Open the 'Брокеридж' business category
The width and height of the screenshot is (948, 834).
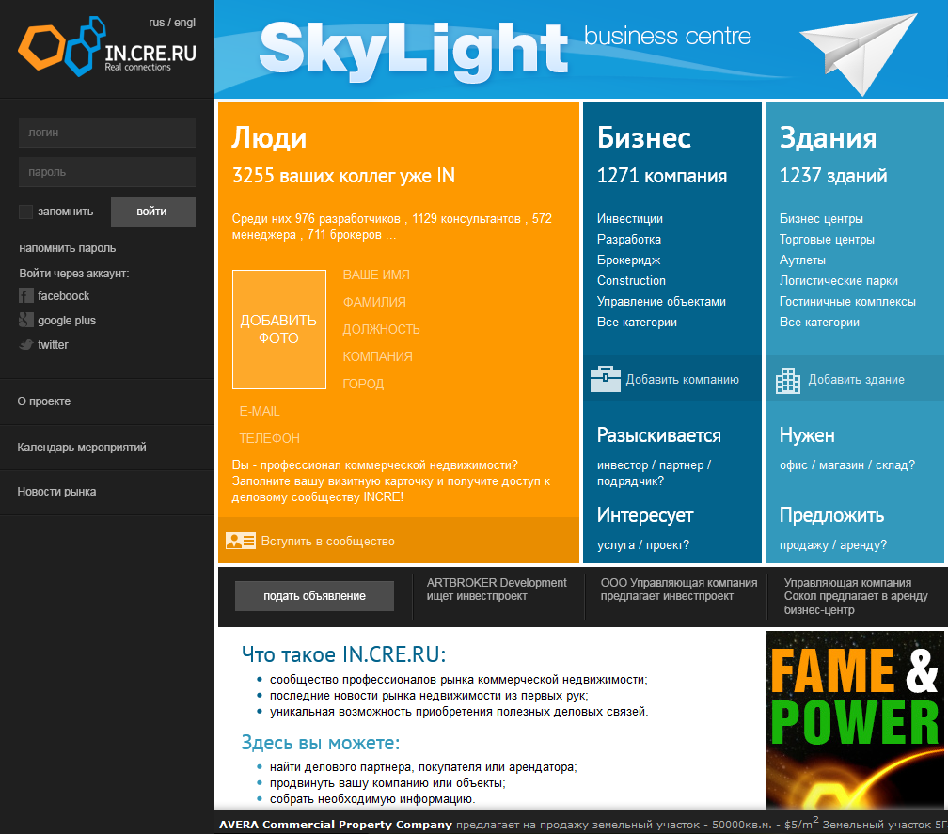tap(629, 260)
